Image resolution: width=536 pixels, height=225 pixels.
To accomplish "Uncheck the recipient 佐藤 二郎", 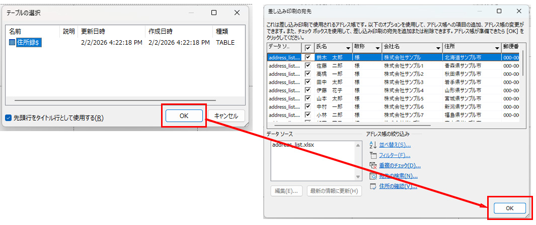I will [308, 66].
